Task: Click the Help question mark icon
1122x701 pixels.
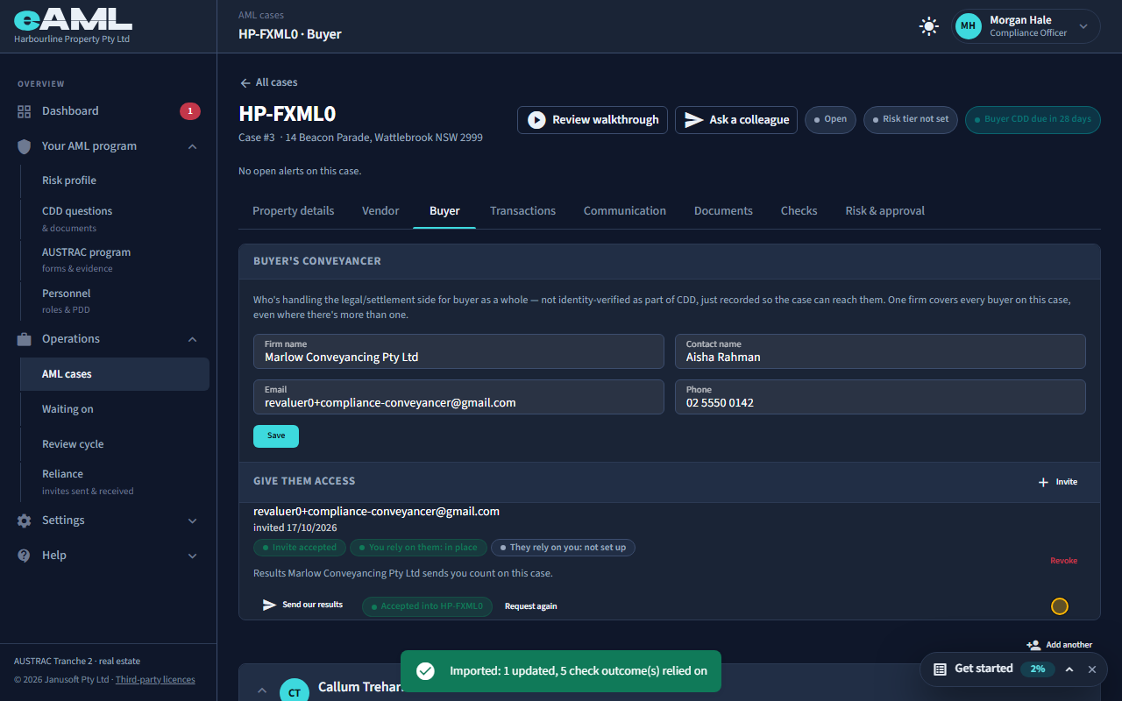Action: pos(25,556)
